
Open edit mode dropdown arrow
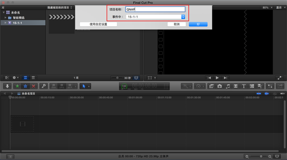[75, 87]
